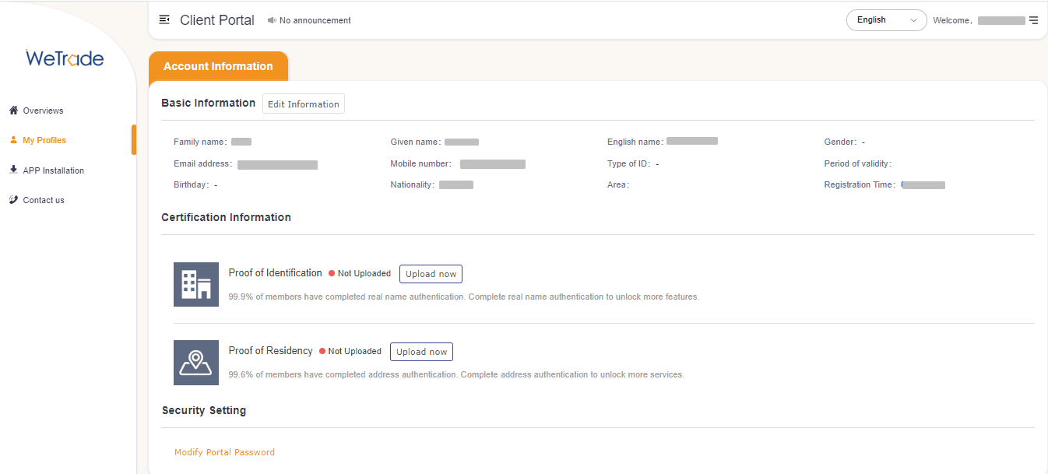Image resolution: width=1048 pixels, height=474 pixels.
Task: Click the red Not Uploaded dot for Residency
Action: [322, 351]
